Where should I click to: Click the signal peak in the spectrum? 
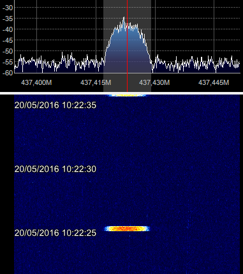(x=124, y=18)
